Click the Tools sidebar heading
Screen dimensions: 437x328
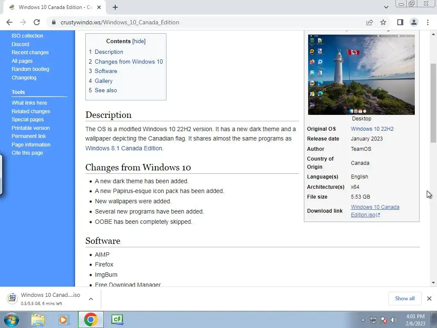[x=18, y=92]
